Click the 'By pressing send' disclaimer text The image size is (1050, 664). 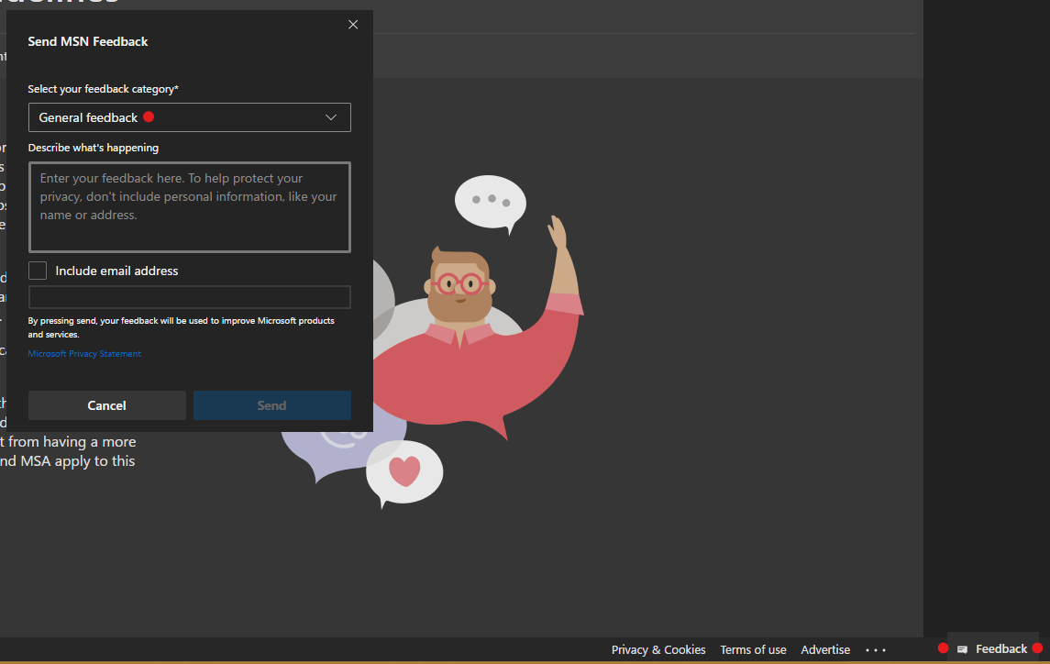[x=182, y=327]
